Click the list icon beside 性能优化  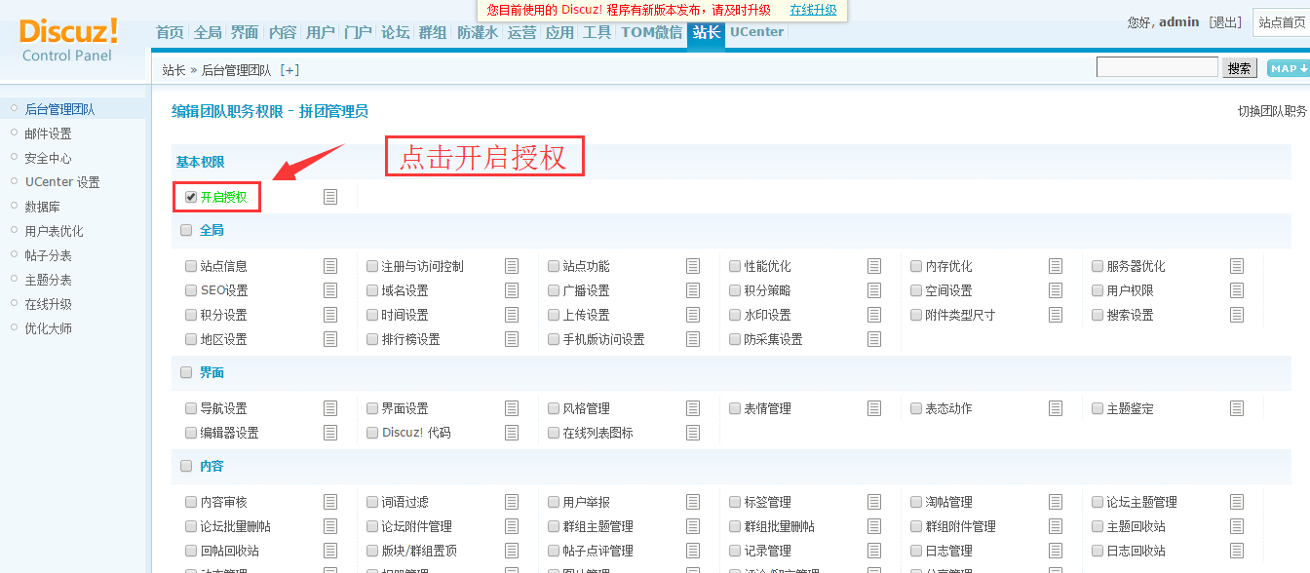click(x=874, y=266)
